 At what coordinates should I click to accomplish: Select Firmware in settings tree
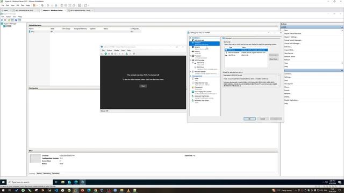[x=204, y=43]
